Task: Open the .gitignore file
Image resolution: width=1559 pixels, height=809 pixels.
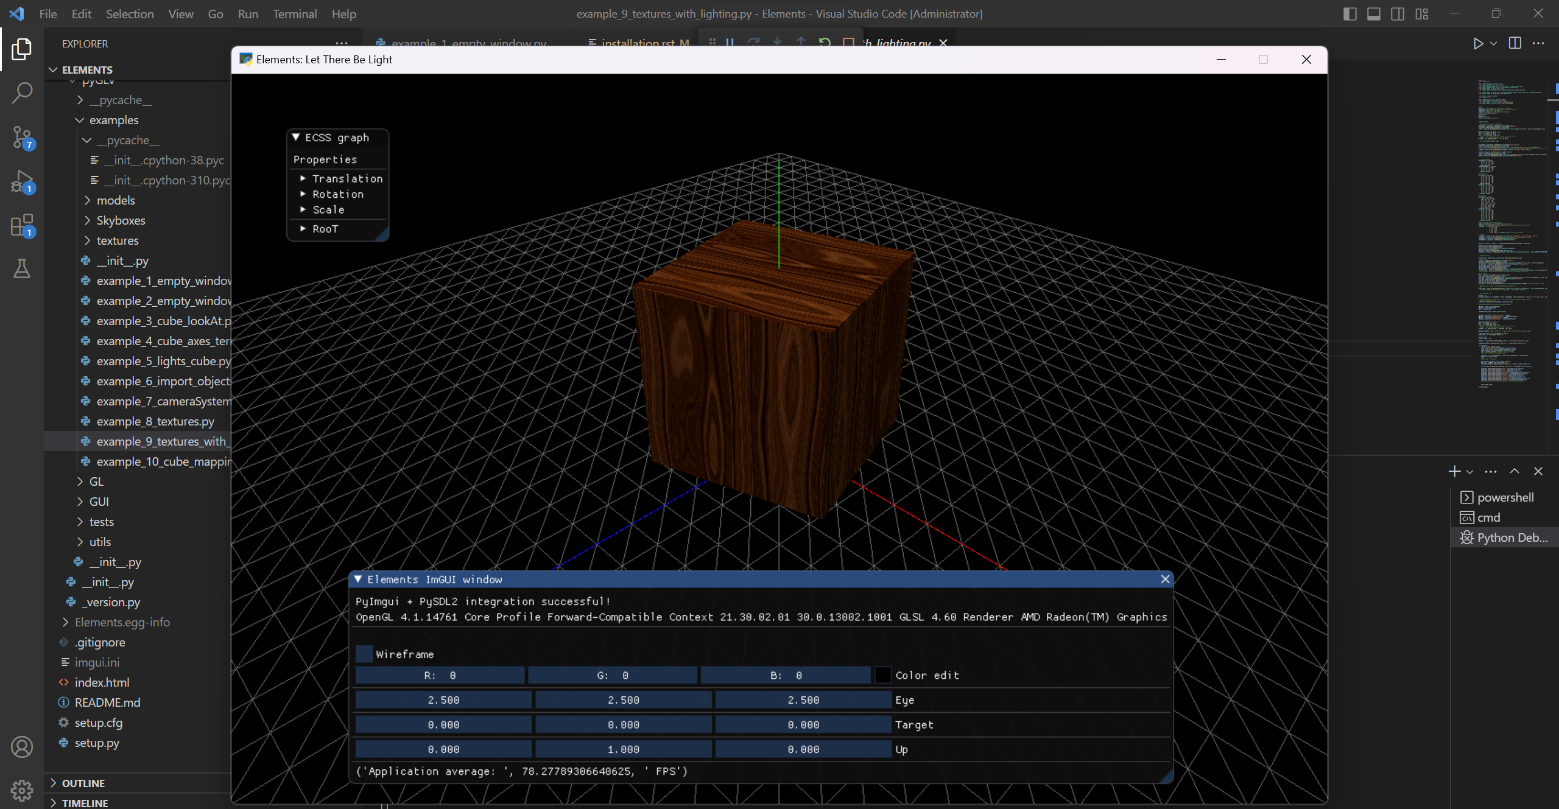Action: pyautogui.click(x=100, y=642)
